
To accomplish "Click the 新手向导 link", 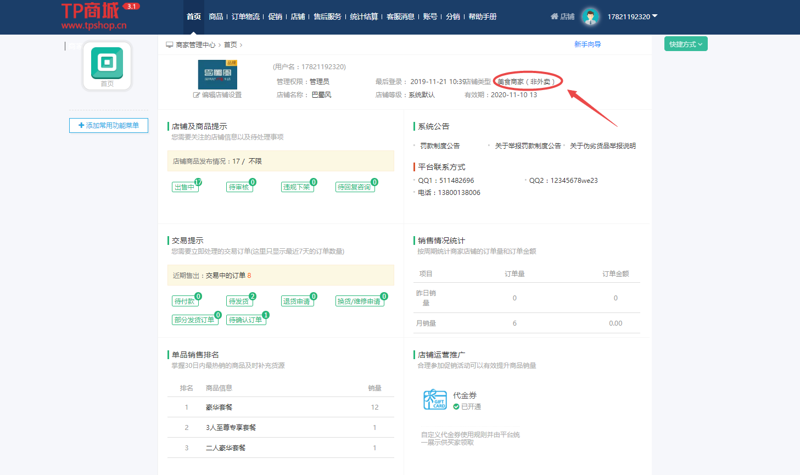I will (586, 44).
